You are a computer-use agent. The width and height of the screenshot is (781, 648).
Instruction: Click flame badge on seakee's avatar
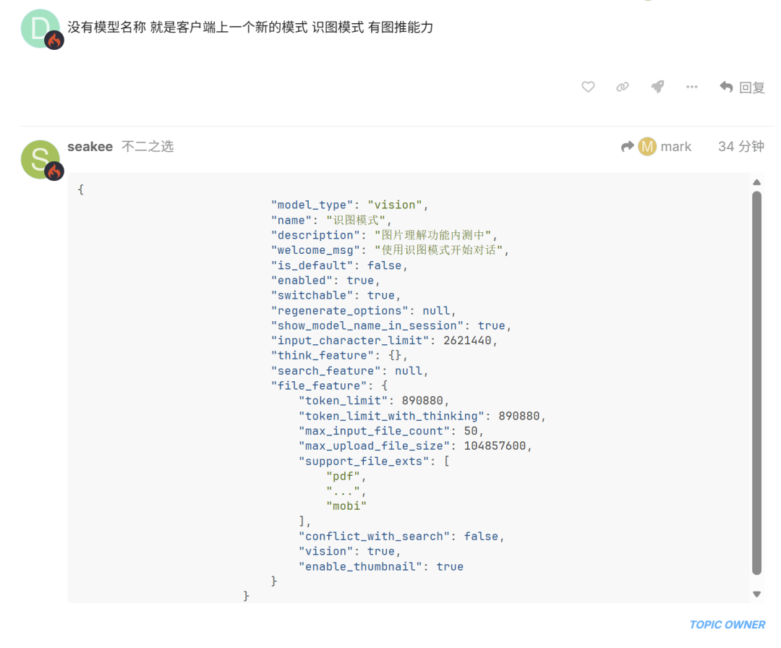pos(55,171)
